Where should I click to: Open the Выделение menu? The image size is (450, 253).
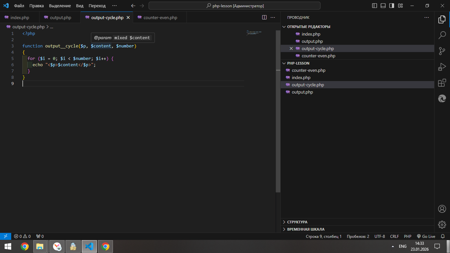60,6
